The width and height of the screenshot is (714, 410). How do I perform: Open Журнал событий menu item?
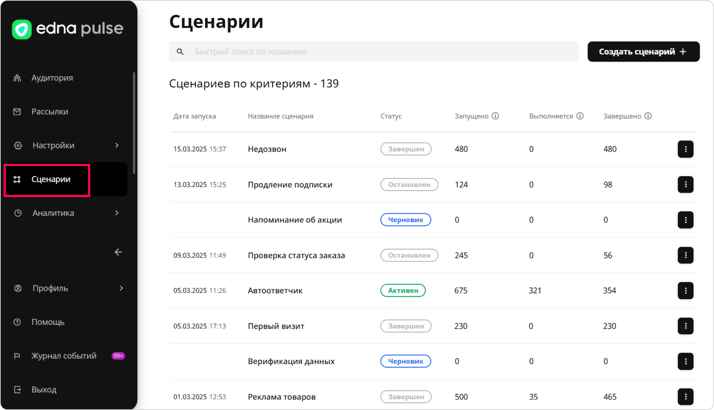pyautogui.click(x=64, y=356)
